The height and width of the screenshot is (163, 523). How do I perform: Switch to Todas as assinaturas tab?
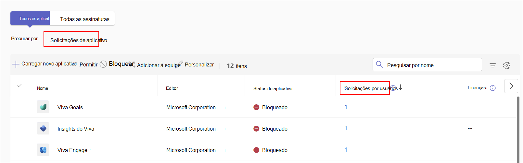click(x=84, y=19)
